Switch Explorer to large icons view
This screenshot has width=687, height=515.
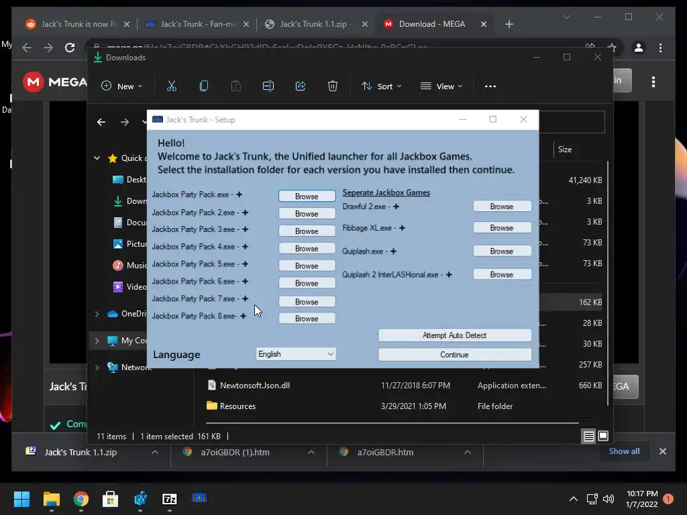(603, 436)
